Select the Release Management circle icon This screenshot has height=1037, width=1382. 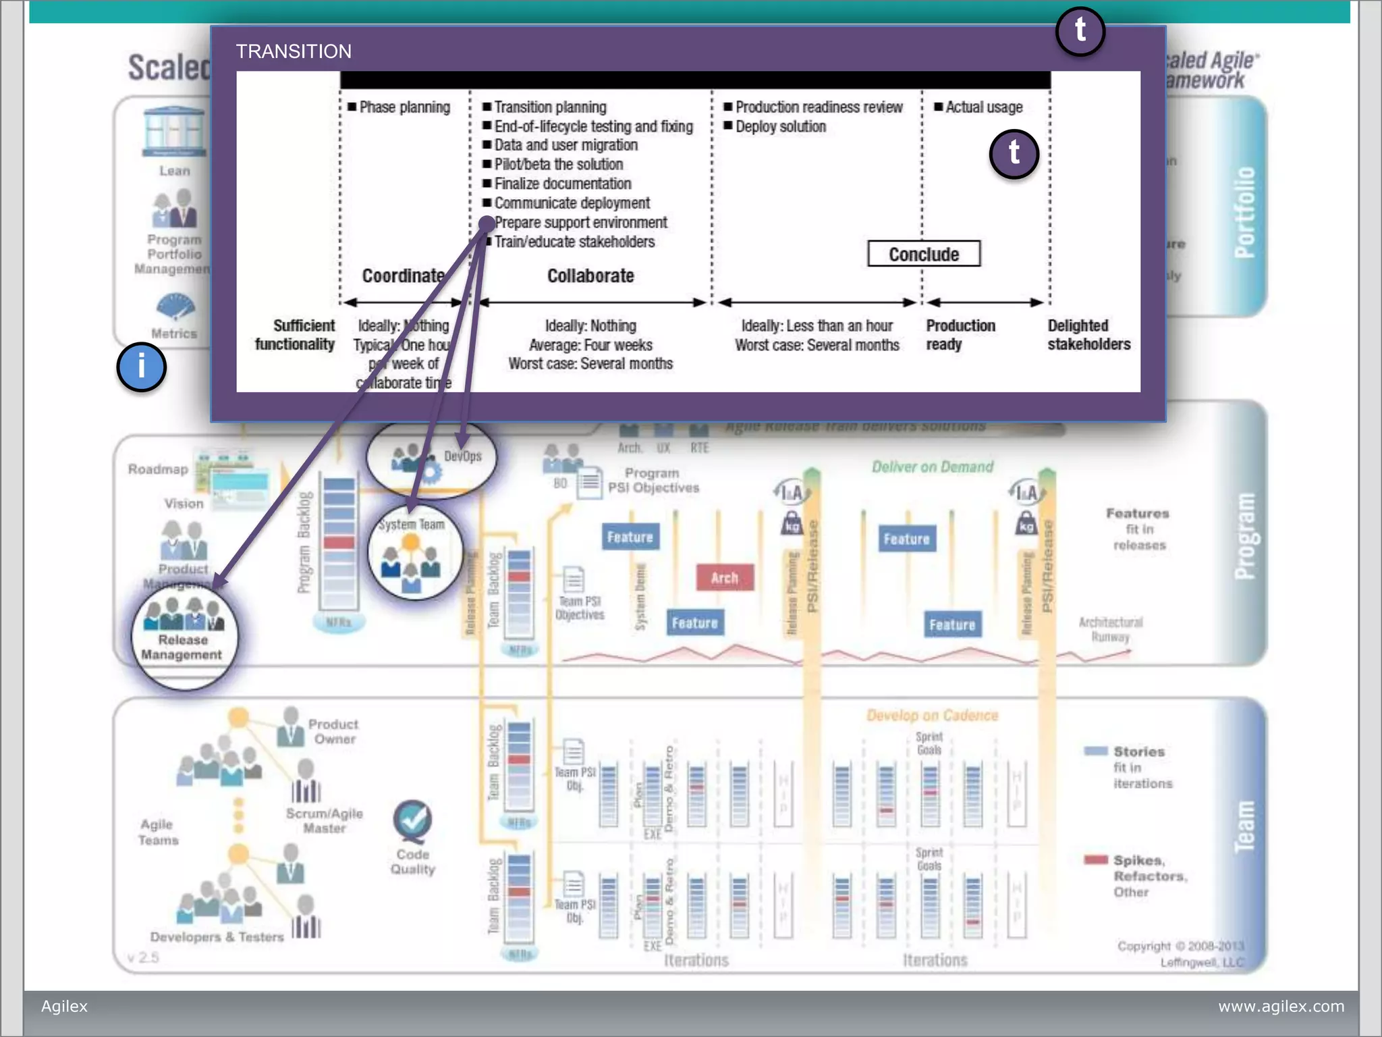(x=184, y=637)
